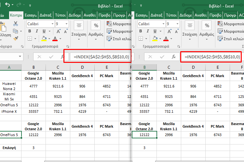Image resolution: width=244 pixels, height=162 pixels.
Task: Open font size 9 dropdown, left window
Action: pos(66,24)
